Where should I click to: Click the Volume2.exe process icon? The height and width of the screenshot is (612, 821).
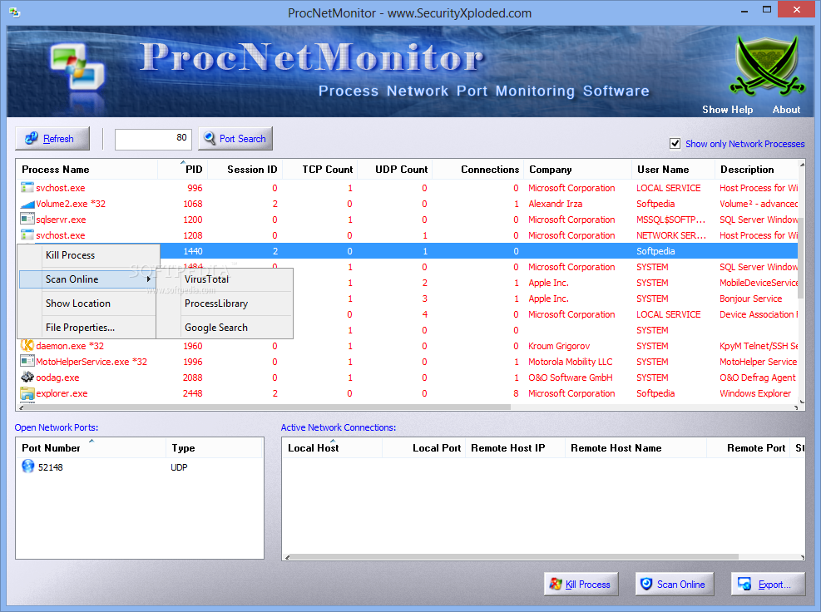[x=27, y=204]
